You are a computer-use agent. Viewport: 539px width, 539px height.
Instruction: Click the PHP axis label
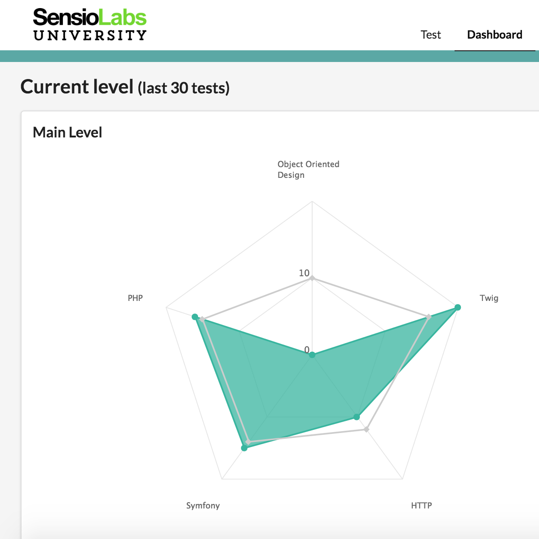point(135,298)
